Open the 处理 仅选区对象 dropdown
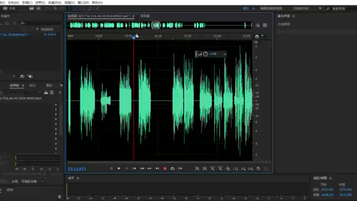 click(x=32, y=181)
